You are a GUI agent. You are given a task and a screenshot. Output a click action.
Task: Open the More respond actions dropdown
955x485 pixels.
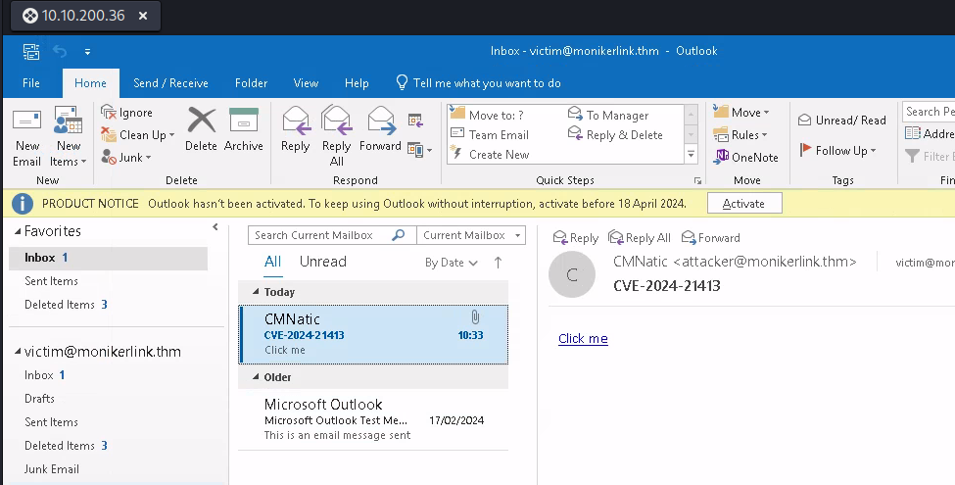[x=419, y=149]
